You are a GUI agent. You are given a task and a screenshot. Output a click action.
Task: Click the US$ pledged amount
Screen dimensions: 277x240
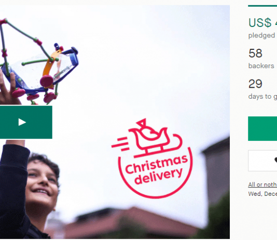point(262,23)
